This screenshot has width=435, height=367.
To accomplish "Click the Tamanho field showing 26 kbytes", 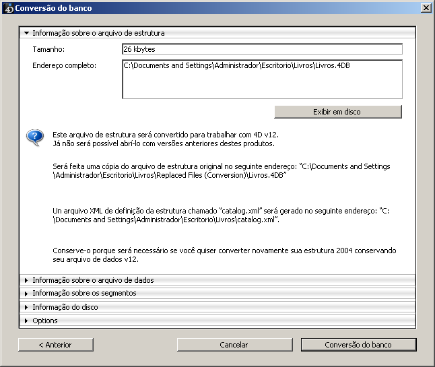I will pos(262,49).
